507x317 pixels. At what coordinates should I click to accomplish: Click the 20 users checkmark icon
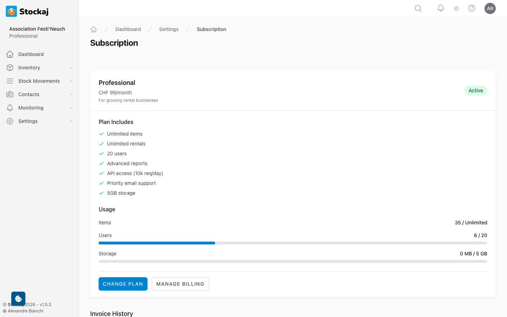(x=101, y=154)
